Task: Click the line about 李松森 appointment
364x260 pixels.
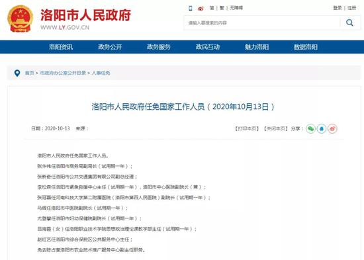Action: 121,187
